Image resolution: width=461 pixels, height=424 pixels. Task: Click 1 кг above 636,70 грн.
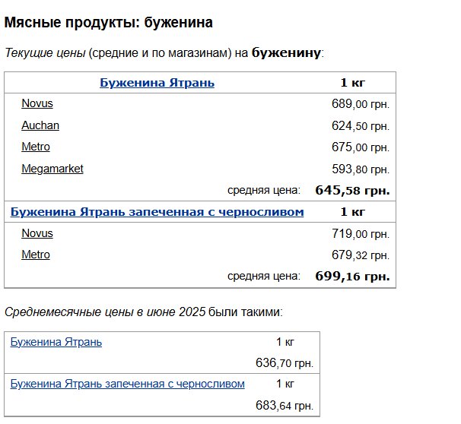pyautogui.click(x=285, y=342)
